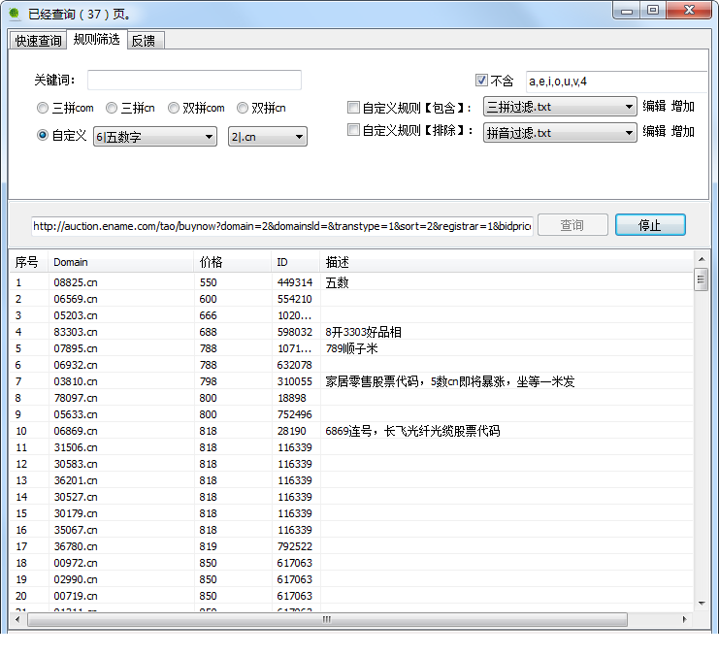Enable 自定义规则【排除】 checkbox
Viewport: 719px width, 656px height.
click(353, 130)
